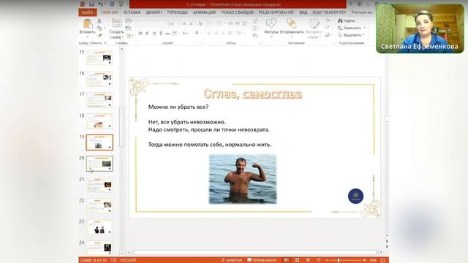
Task: Click the Paste (Вставить) clipboard icon
Action: coord(88,23)
